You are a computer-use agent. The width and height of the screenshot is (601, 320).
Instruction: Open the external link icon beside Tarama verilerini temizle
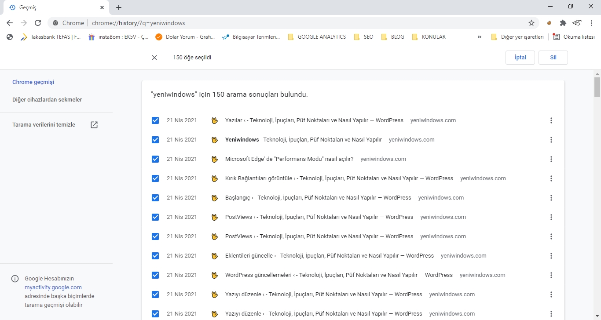pos(94,125)
